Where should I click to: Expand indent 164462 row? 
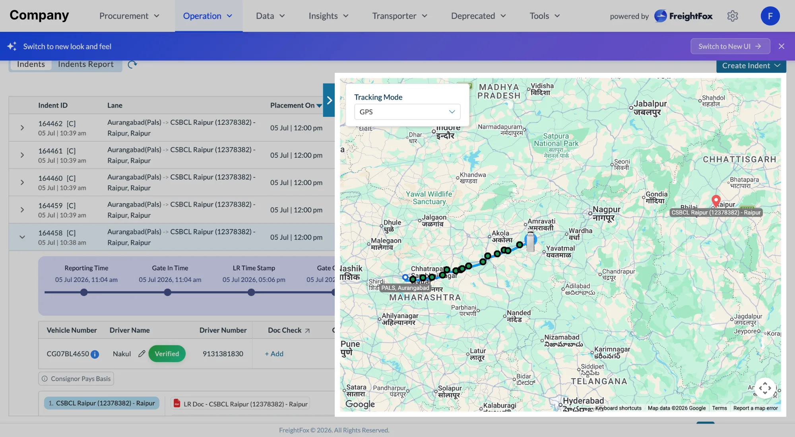coord(22,128)
